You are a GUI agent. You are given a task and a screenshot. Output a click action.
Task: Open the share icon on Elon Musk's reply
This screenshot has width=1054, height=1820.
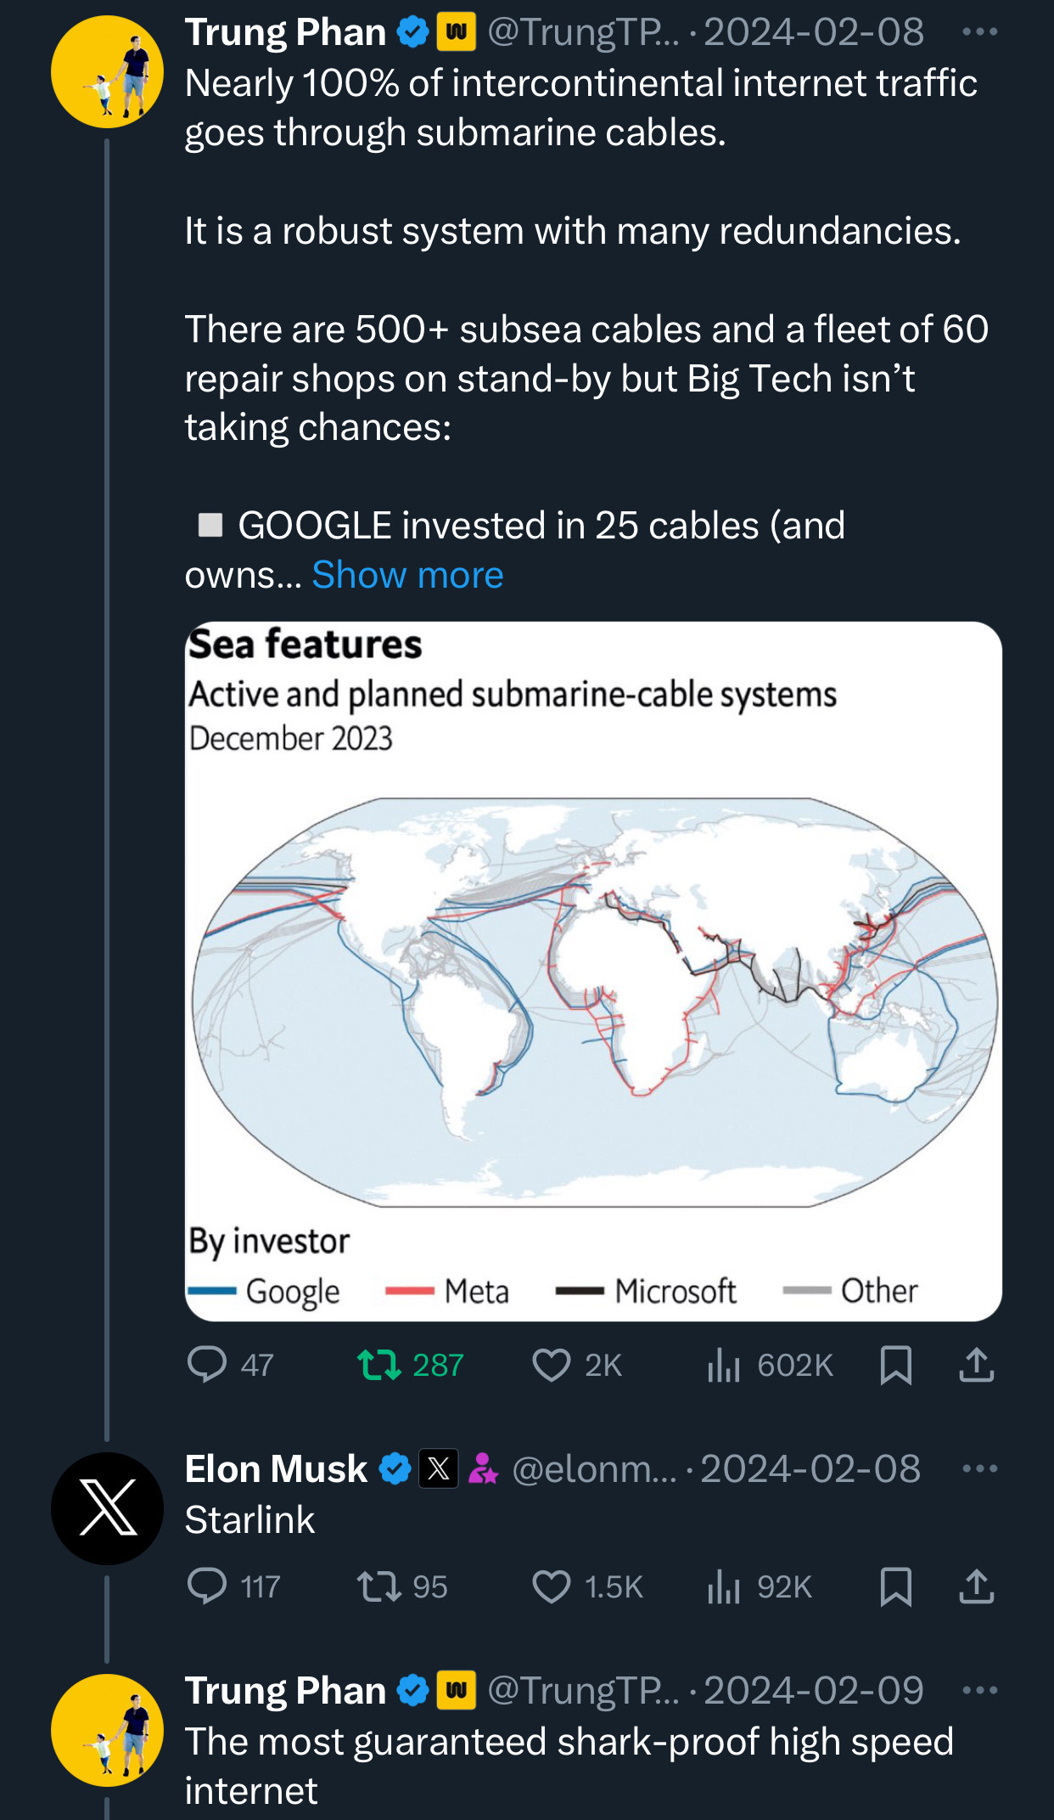978,1587
